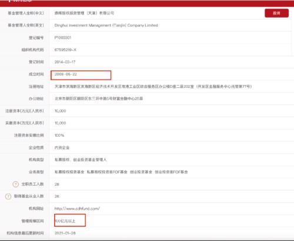Click the management scale value 100亿元以上

(65, 221)
